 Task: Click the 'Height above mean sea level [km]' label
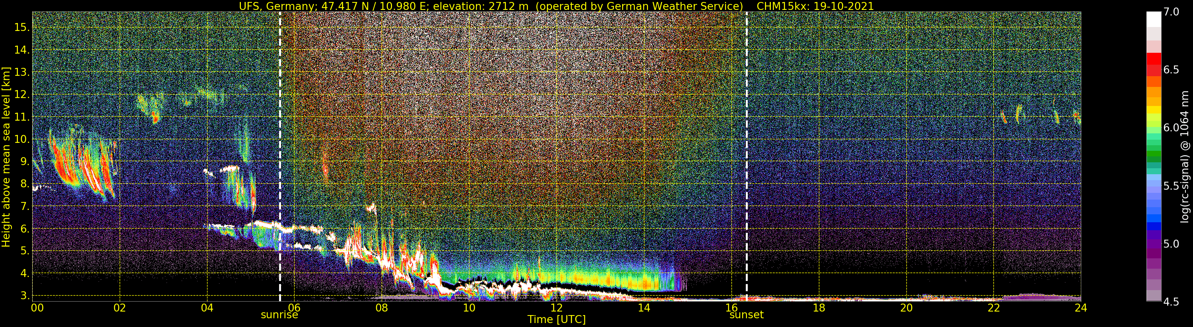pyautogui.click(x=6, y=157)
